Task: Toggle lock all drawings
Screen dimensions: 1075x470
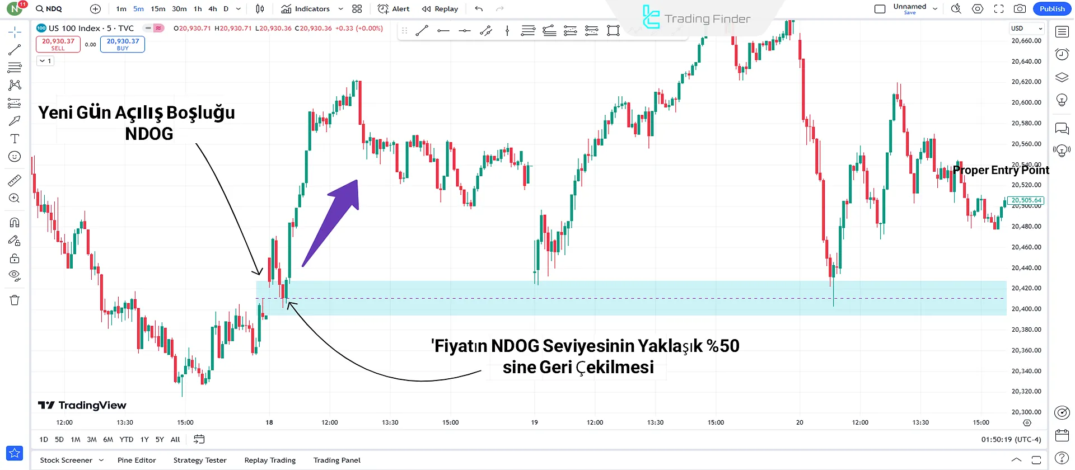Action: point(15,258)
